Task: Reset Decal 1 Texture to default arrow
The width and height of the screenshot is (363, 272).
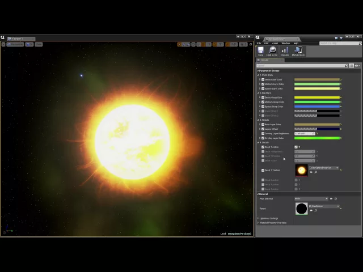Action: [x=340, y=170]
